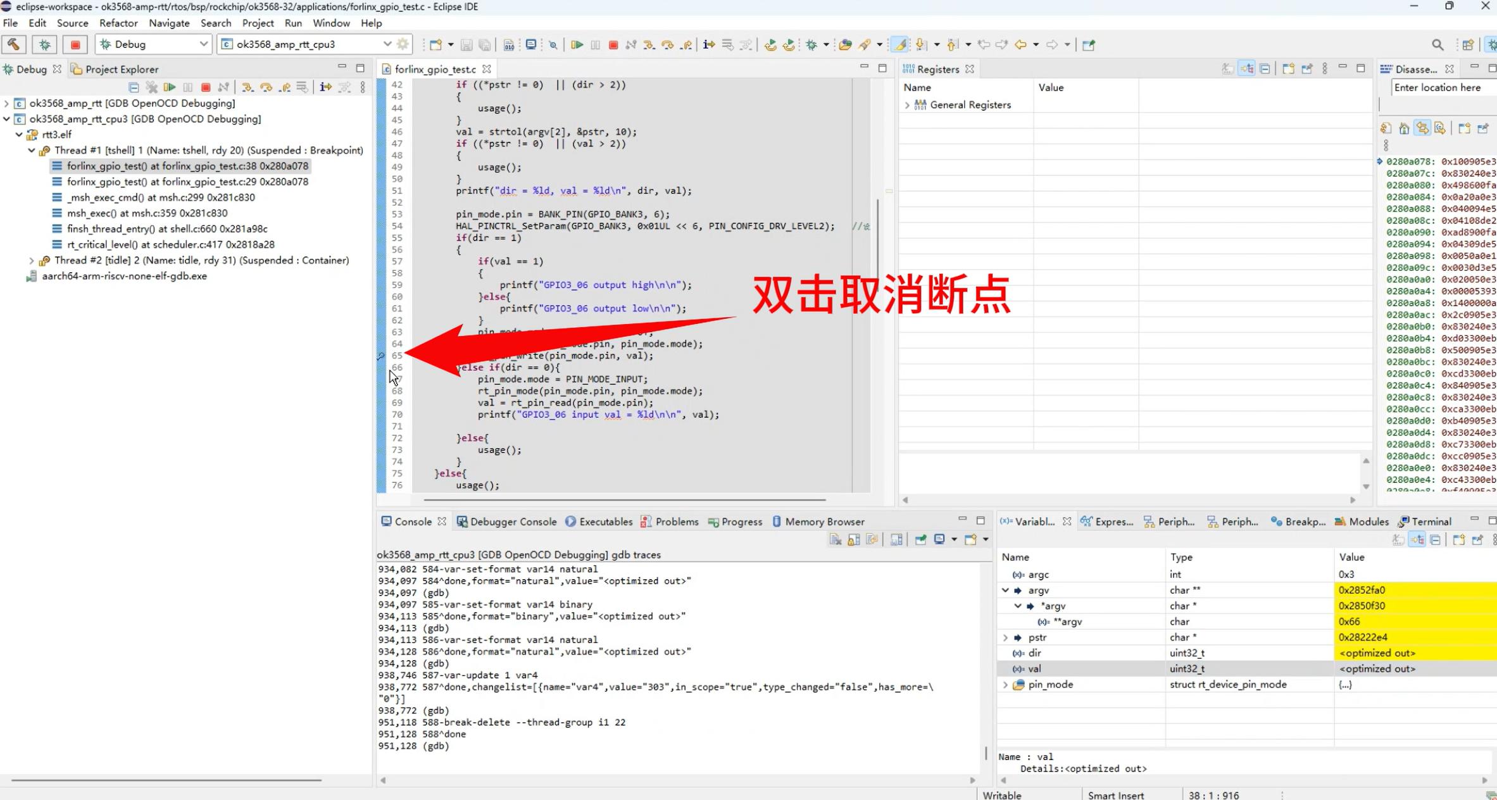
Task: Terminate debugging with main toolbar red Terminate icon
Action: point(613,45)
